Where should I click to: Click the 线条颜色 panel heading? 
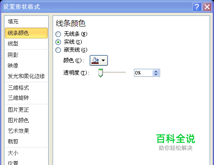coord(71,23)
